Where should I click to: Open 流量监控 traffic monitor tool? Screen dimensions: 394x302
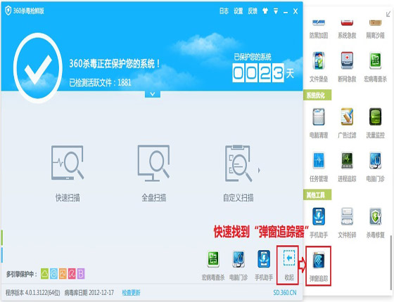pyautogui.click(x=375, y=123)
